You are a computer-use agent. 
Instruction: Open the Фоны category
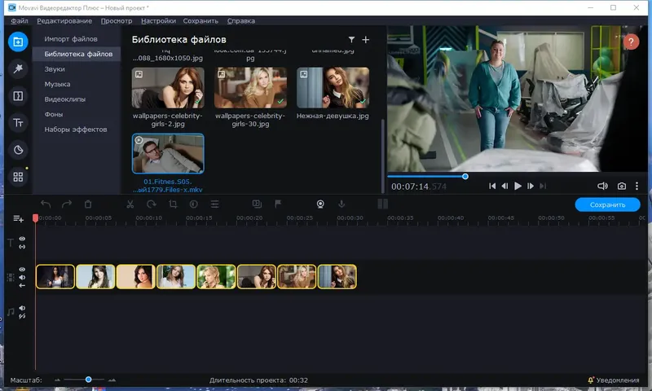(54, 114)
